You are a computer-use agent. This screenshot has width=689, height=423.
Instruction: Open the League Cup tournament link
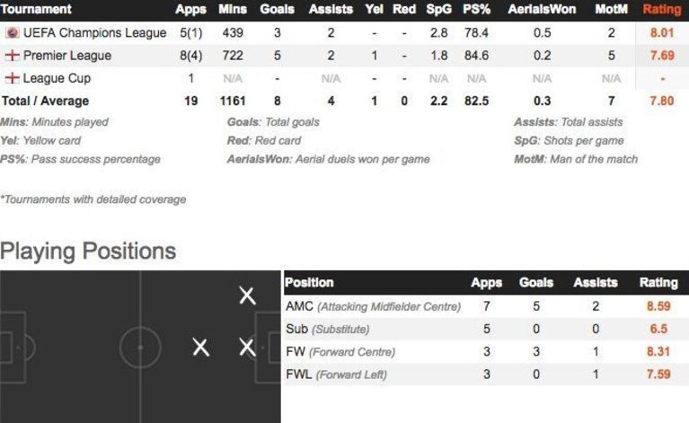pyautogui.click(x=57, y=78)
